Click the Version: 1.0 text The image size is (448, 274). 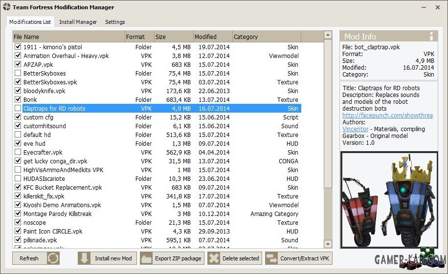tap(358, 143)
